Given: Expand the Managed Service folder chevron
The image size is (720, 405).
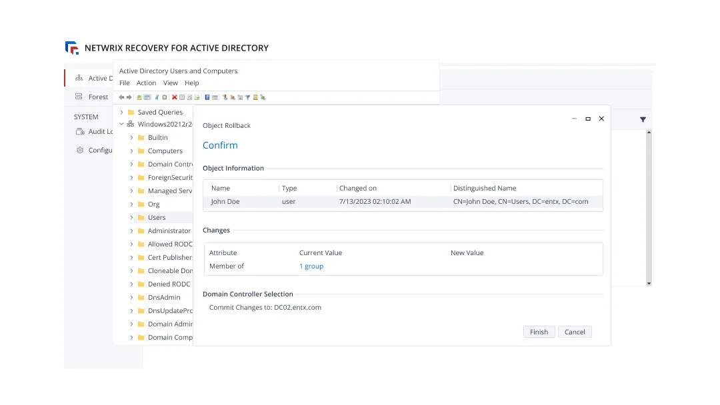Looking at the screenshot, I should [131, 191].
